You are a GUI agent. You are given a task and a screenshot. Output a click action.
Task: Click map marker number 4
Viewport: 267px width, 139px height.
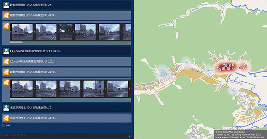[x=233, y=68]
